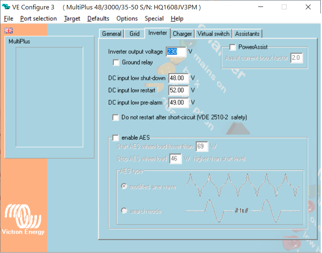The width and height of the screenshot is (322, 253).
Task: Tick the enable AES checkbox
Action: 115,138
